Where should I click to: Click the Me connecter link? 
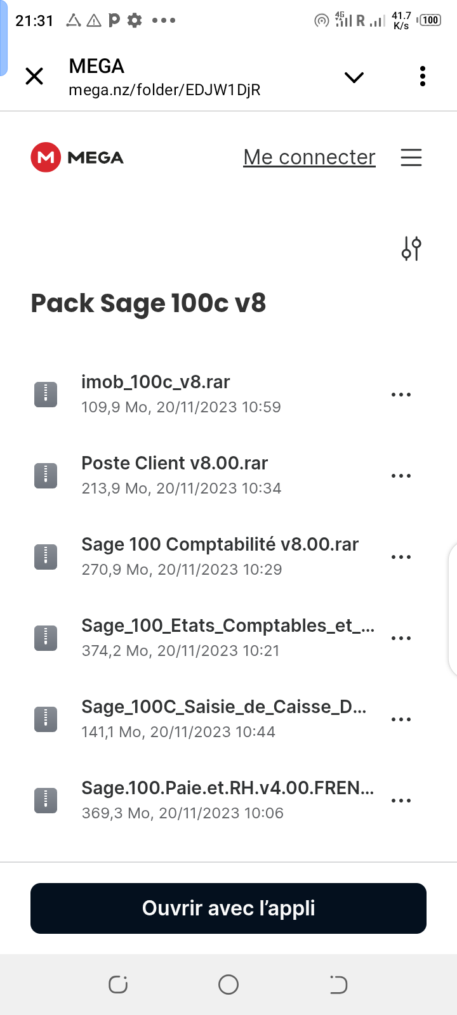pos(310,157)
